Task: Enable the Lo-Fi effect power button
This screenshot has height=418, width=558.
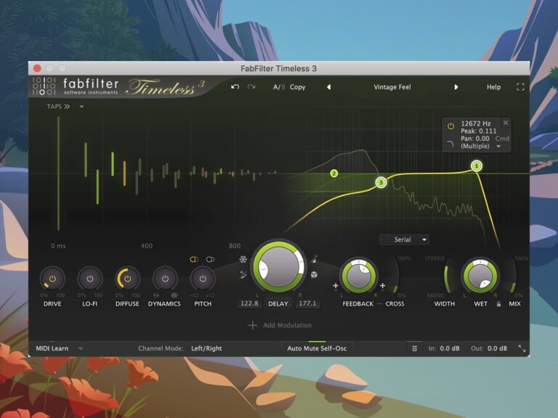Action: [90, 279]
